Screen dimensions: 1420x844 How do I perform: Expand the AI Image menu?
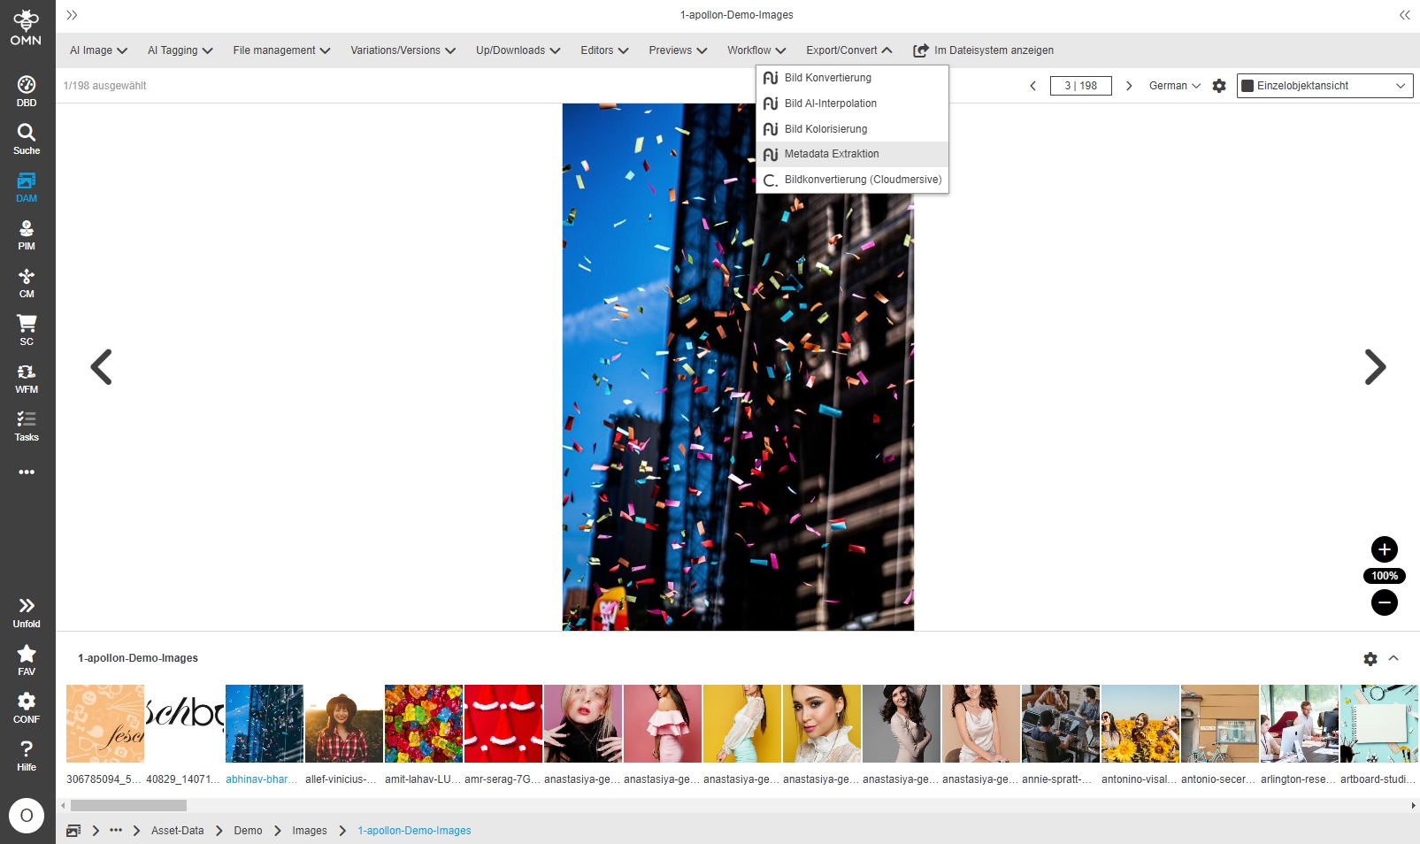pos(98,50)
